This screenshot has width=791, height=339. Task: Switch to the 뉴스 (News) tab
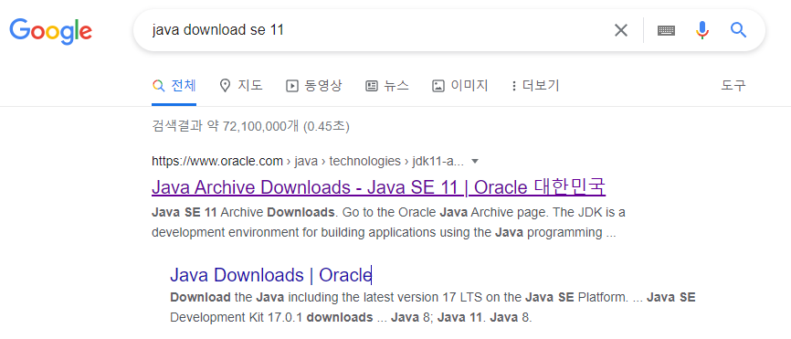pos(387,86)
